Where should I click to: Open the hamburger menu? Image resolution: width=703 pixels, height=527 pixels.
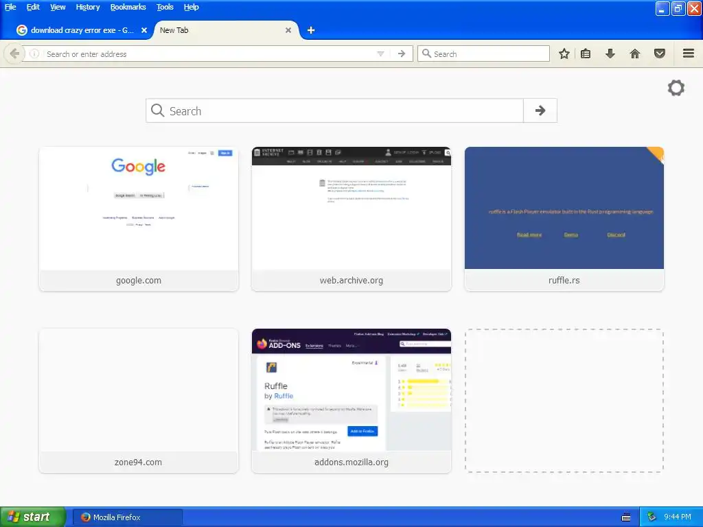coord(688,54)
